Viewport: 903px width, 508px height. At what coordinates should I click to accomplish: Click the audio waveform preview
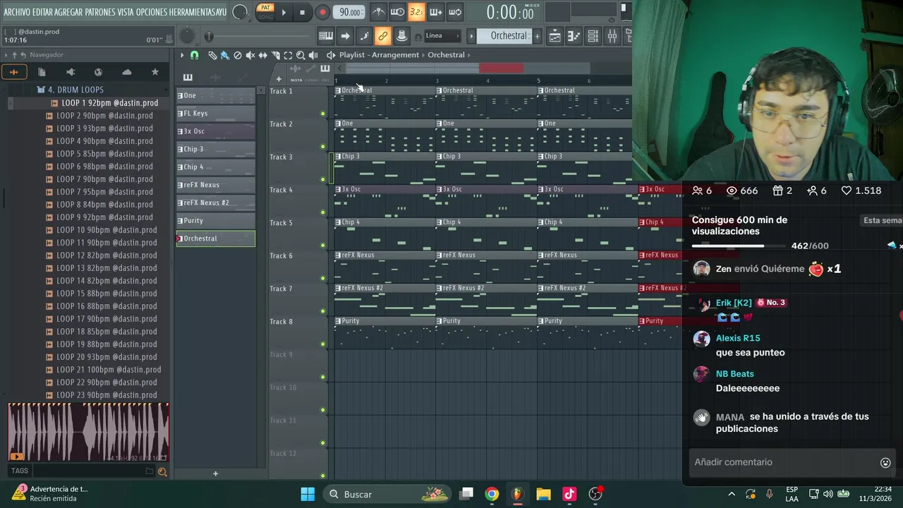coord(88,433)
